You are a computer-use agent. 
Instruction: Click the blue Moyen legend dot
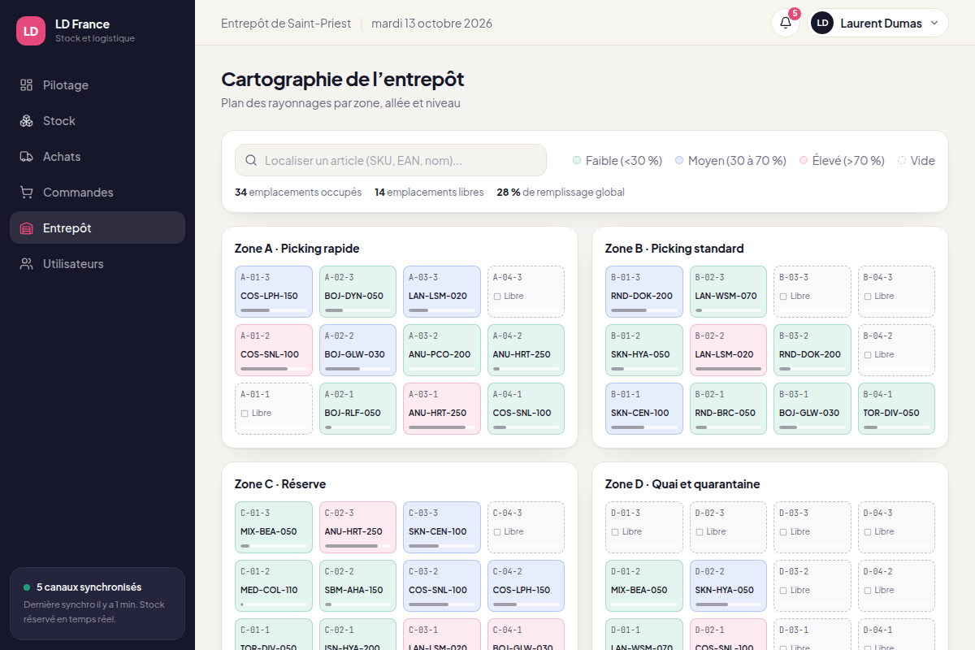(x=679, y=161)
